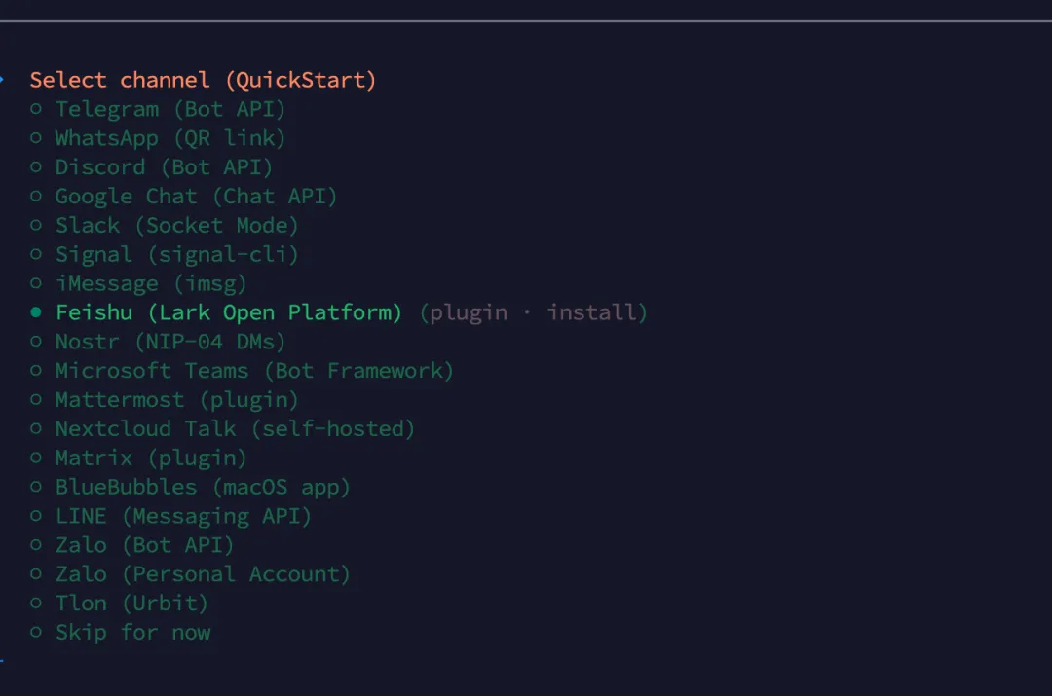Select Zalo (Personal Account) channel
The width and height of the screenshot is (1052, 696).
pyautogui.click(x=202, y=574)
